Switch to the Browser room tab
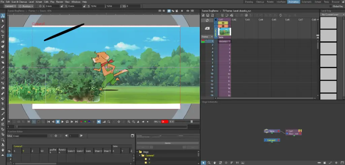The width and height of the screenshot is (345, 165). coord(336,2)
